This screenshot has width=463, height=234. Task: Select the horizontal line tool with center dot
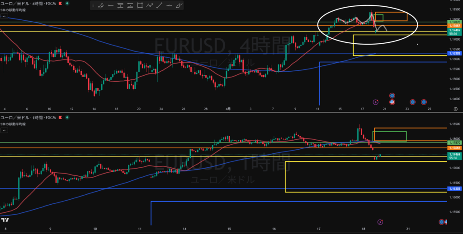point(169,5)
